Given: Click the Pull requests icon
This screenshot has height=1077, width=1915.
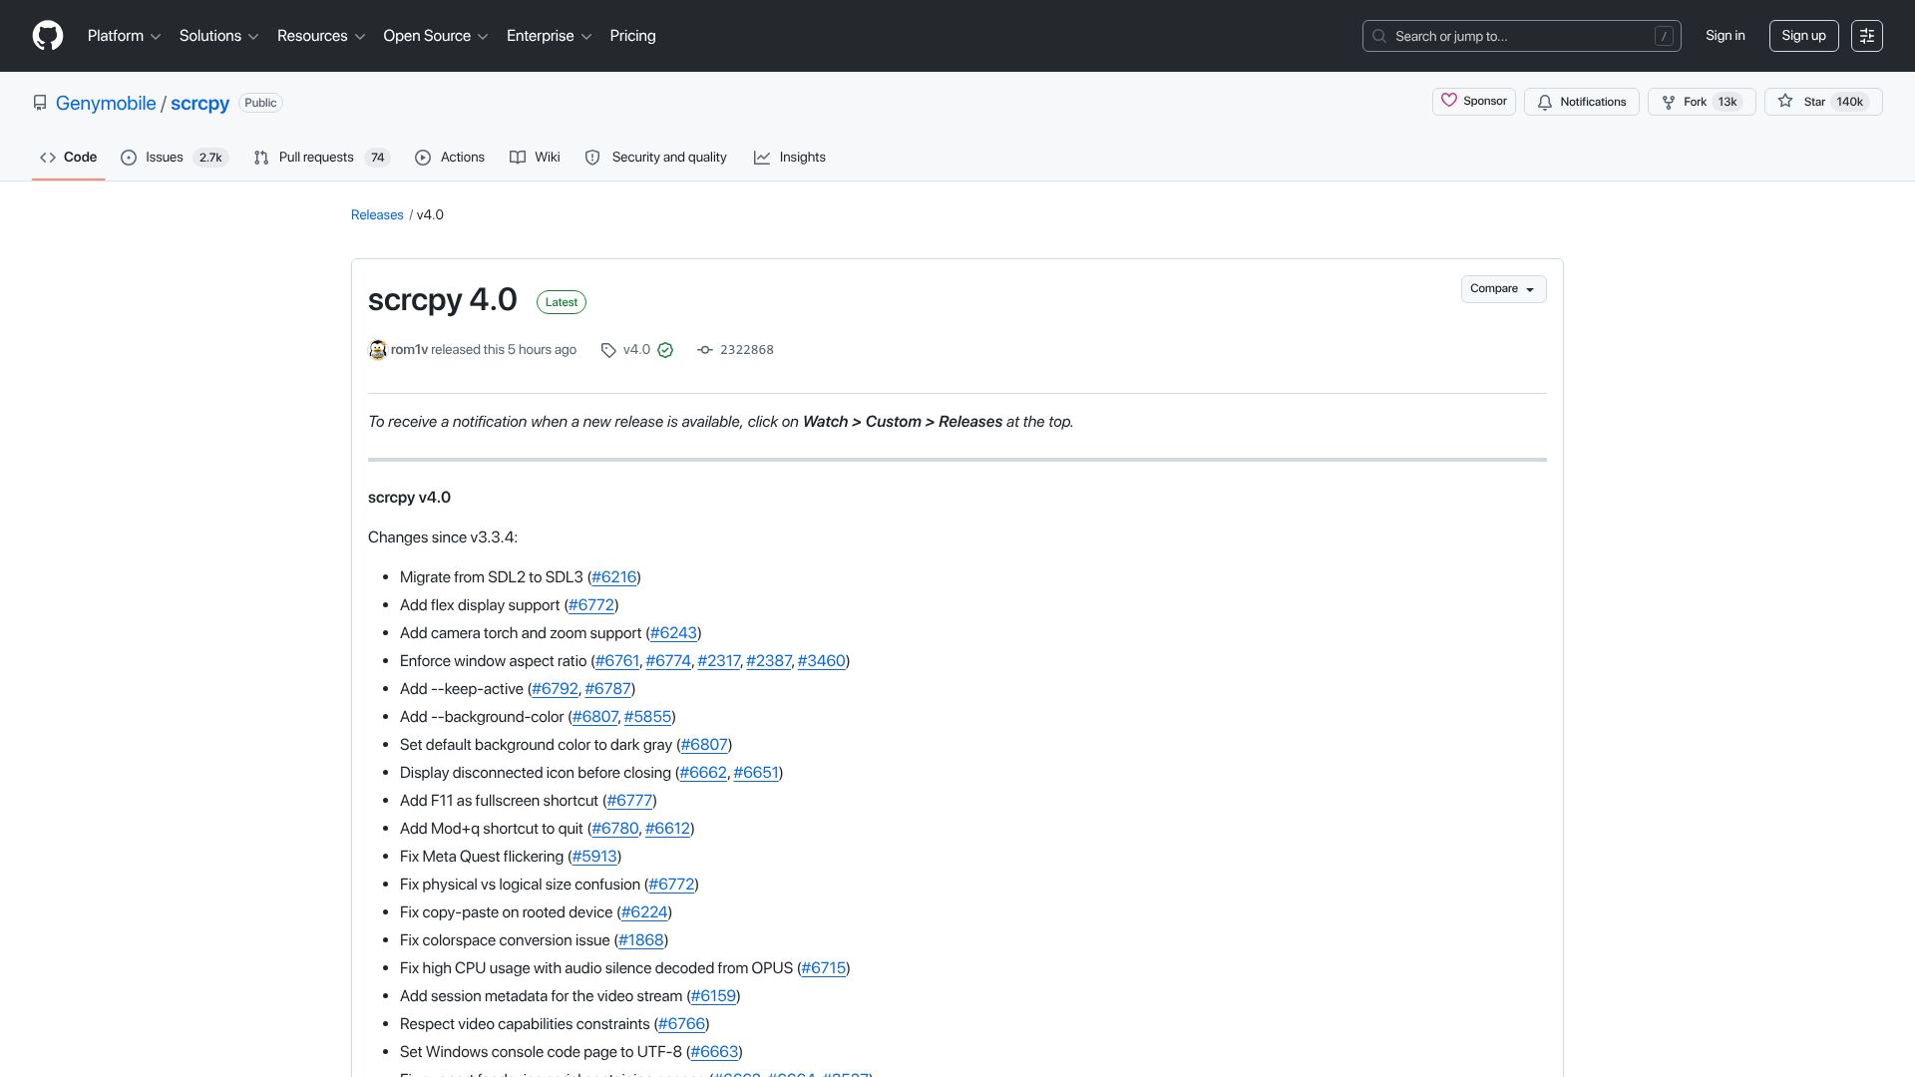Looking at the screenshot, I should click(261, 158).
